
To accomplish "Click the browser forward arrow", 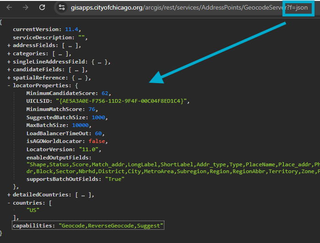I will point(26,8).
